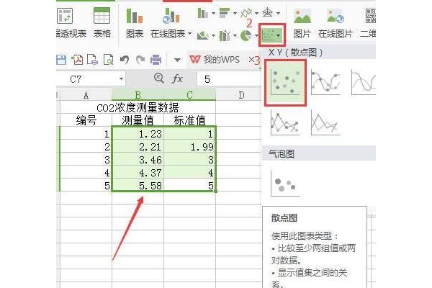Select scatter with smooth lines and markers

[x=325, y=82]
